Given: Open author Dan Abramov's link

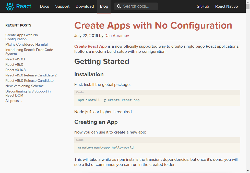Looking at the screenshot, I should coord(117,36).
